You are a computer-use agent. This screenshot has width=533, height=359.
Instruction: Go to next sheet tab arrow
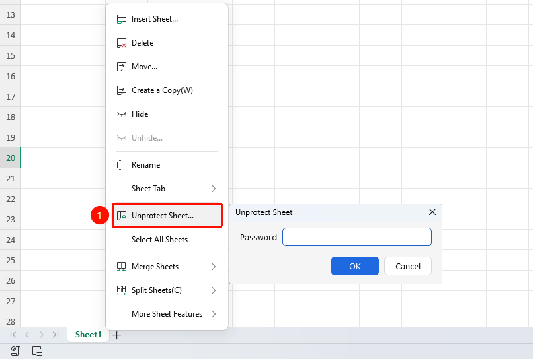tap(42, 335)
